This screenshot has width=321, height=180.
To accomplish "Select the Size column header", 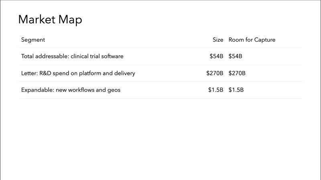I will click(x=218, y=40).
